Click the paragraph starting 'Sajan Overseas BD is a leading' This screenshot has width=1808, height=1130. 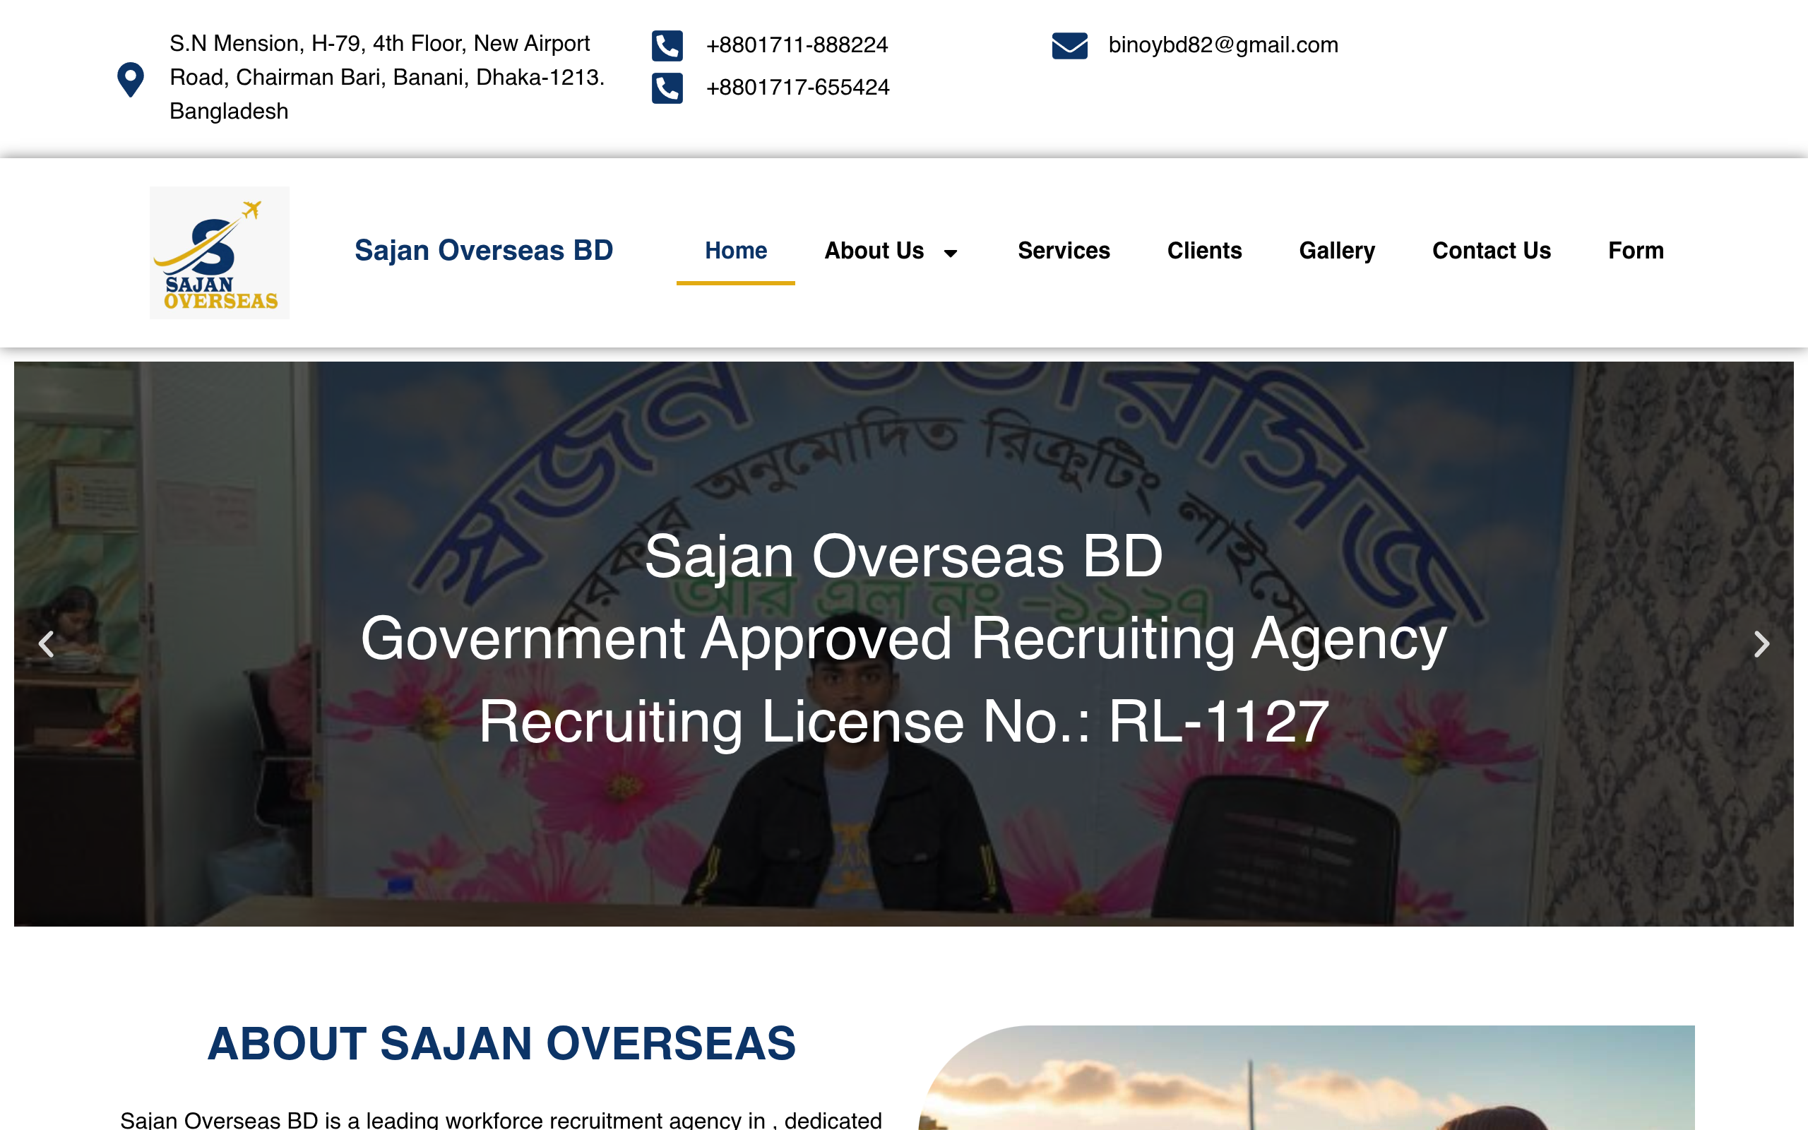tap(501, 1119)
